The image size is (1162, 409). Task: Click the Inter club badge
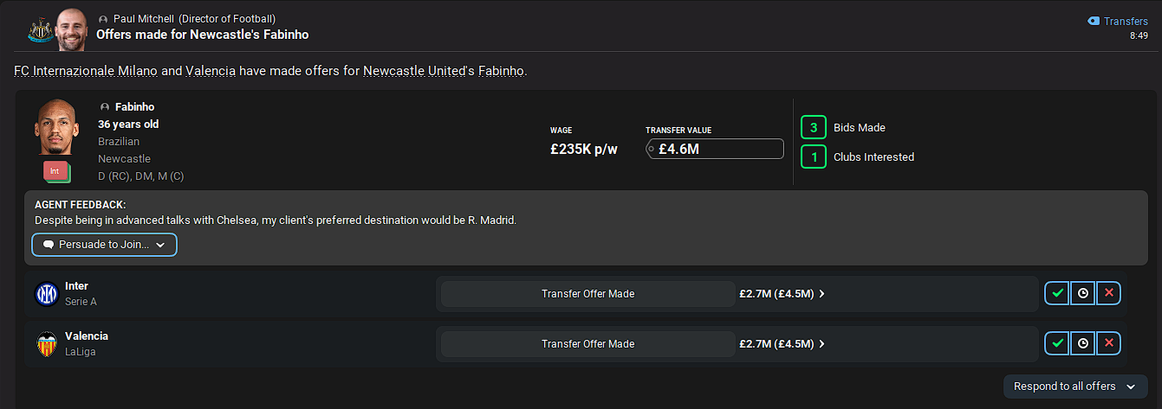pyautogui.click(x=46, y=294)
